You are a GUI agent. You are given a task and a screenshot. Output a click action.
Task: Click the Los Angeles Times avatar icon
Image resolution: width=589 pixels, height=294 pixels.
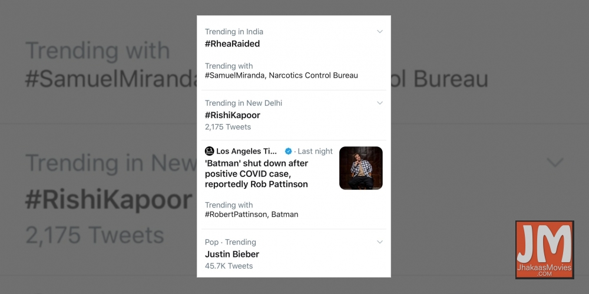209,151
